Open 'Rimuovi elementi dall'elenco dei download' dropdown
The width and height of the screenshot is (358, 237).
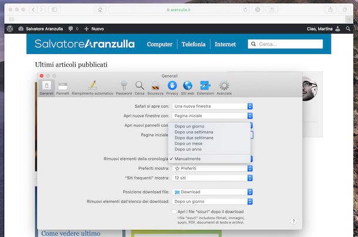(x=212, y=202)
